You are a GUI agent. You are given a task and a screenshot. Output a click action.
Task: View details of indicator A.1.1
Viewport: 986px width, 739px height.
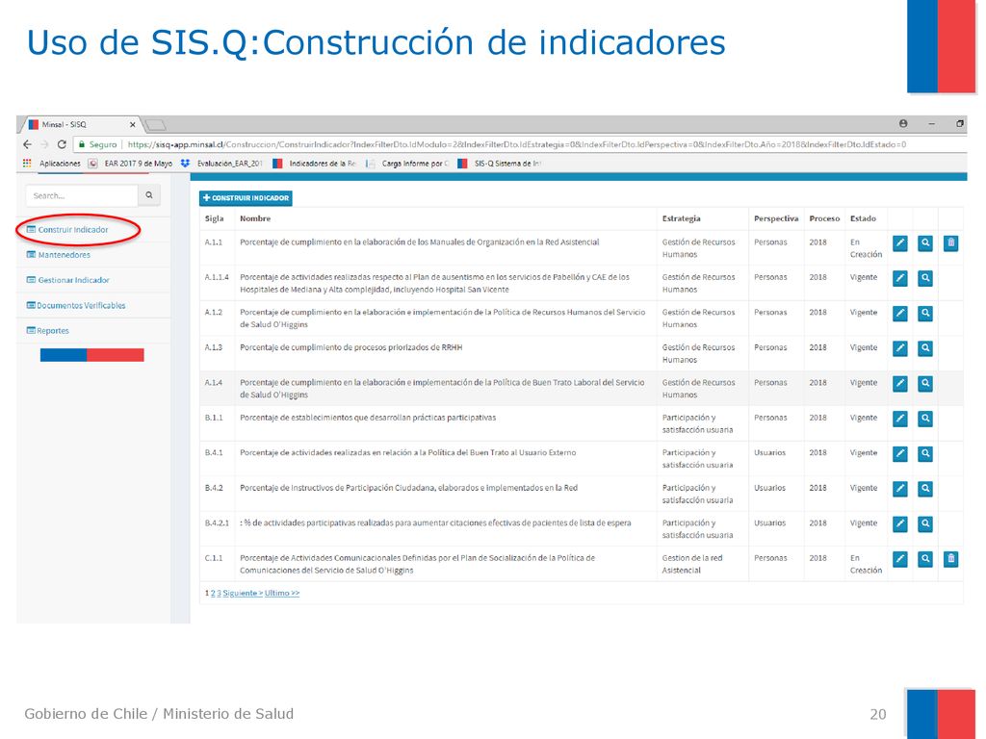(x=925, y=243)
